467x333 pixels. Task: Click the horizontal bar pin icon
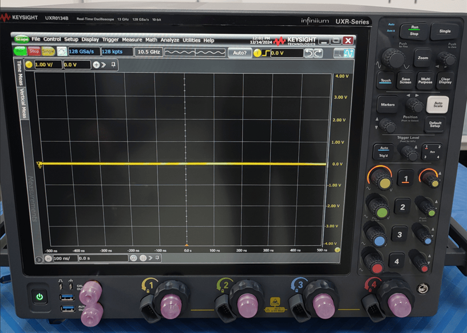157,257
